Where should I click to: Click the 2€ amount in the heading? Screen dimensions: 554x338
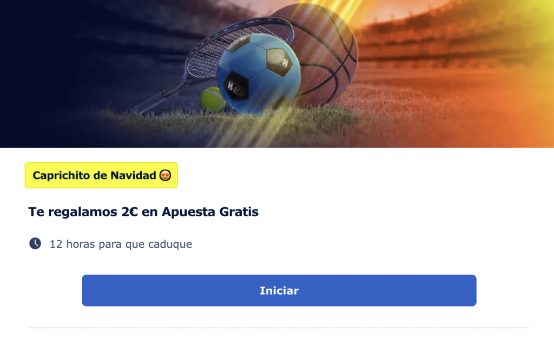point(129,211)
